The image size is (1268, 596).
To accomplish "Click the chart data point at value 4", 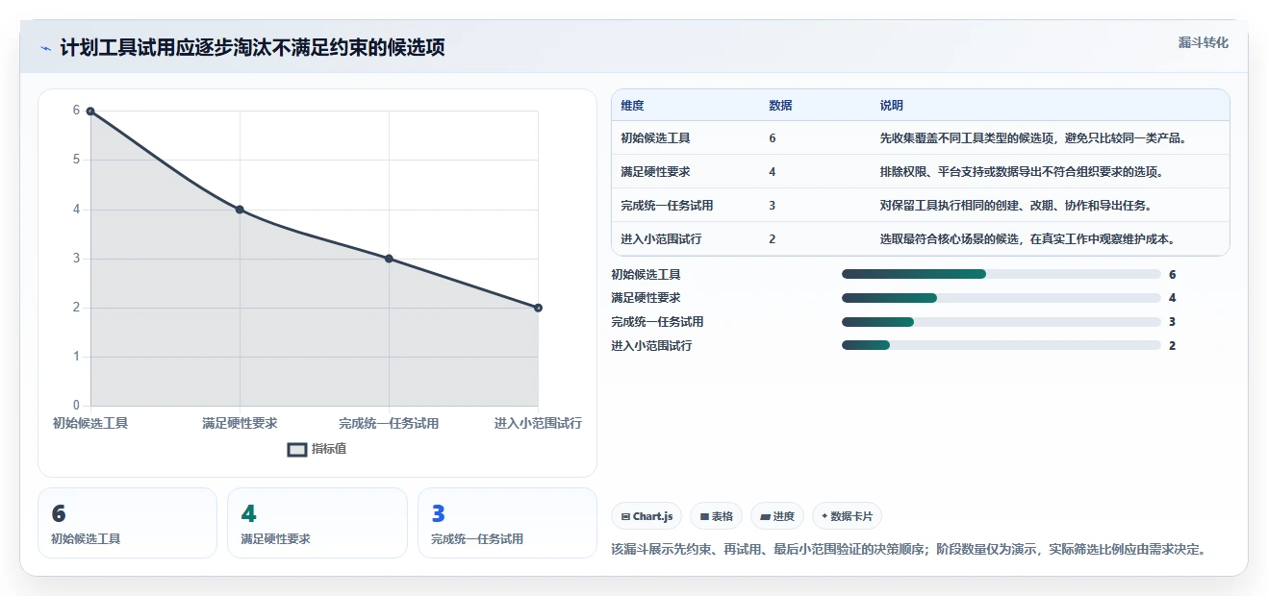I will click(x=240, y=210).
